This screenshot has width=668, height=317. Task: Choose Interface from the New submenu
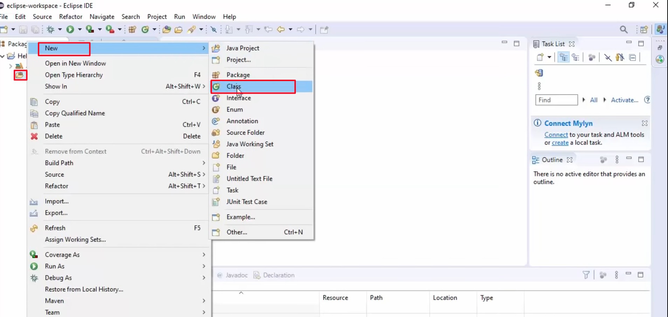click(x=262, y=98)
